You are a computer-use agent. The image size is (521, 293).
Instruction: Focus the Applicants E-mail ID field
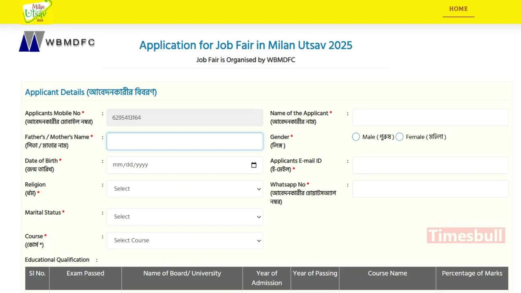tap(430, 165)
